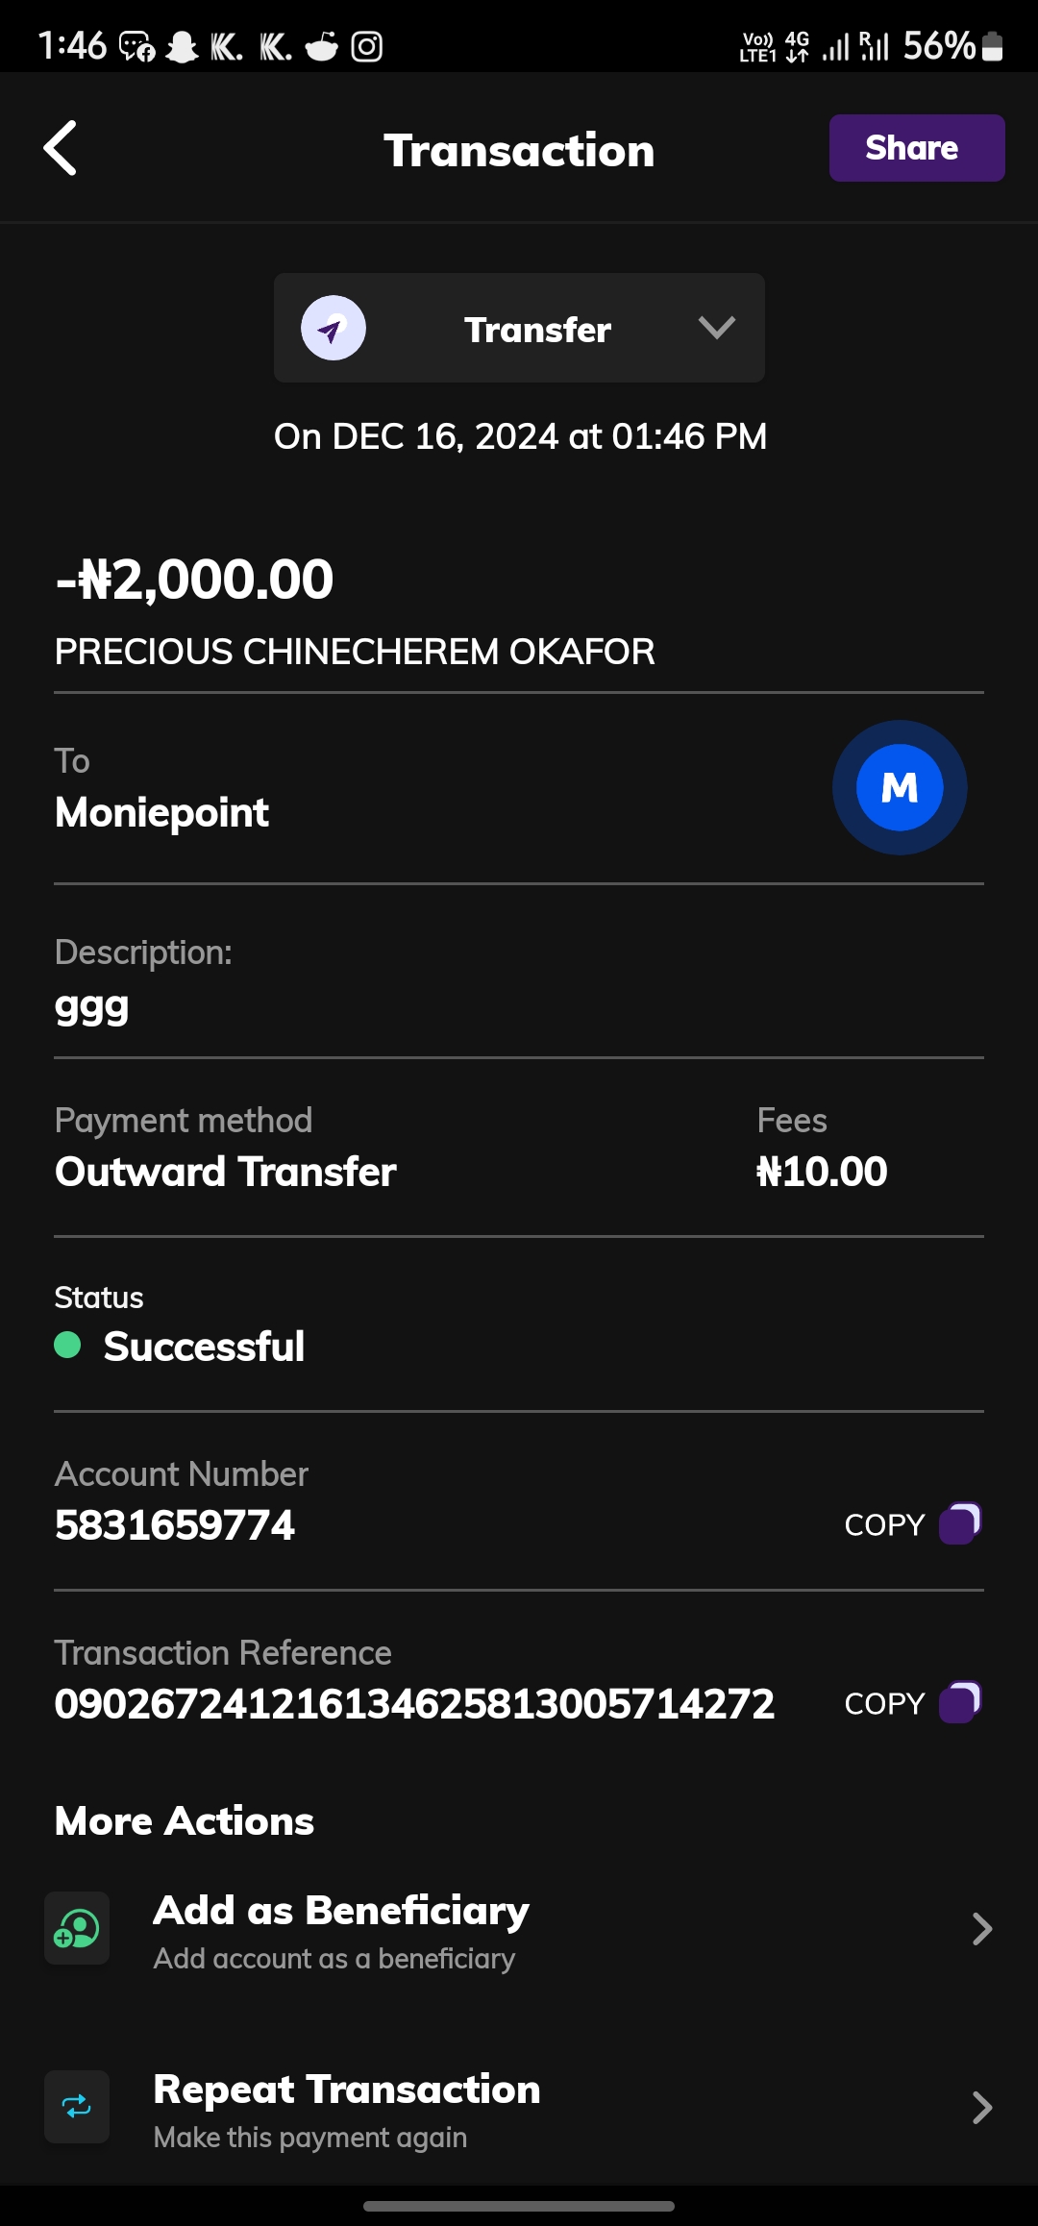1038x2226 pixels.
Task: Tap the green Successful status indicator dot
Action: [x=67, y=1345]
